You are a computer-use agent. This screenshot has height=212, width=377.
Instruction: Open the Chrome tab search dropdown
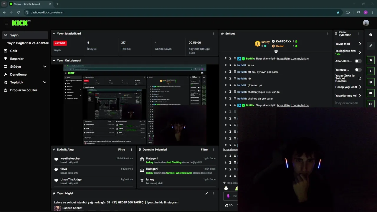click(4, 4)
